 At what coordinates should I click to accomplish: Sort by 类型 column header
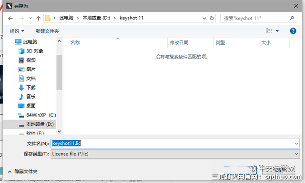point(220,42)
